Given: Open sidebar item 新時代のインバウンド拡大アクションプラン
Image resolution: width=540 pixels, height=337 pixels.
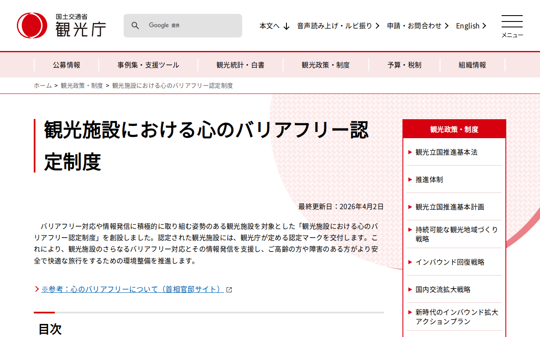Looking at the screenshot, I should tap(457, 317).
